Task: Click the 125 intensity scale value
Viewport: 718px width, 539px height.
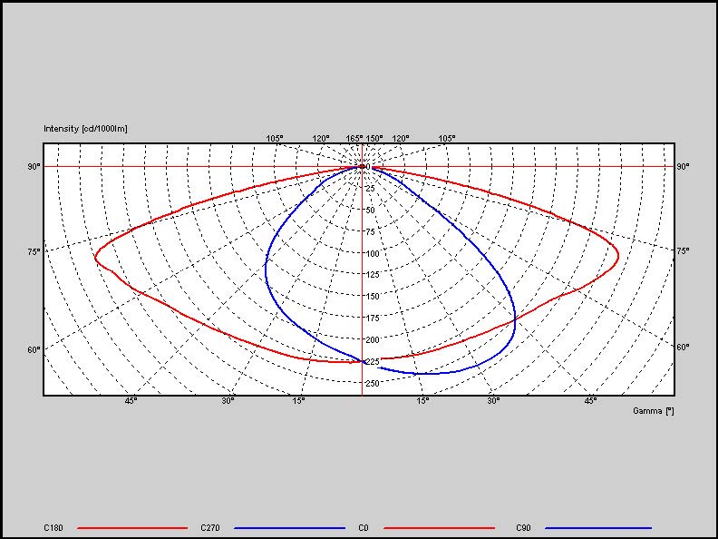Action: (373, 275)
